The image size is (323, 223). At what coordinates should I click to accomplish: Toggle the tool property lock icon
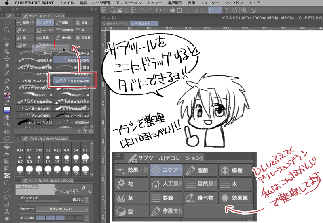coord(90,192)
